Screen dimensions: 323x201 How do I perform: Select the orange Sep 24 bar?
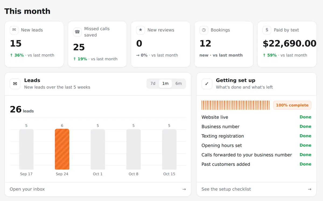(62, 149)
